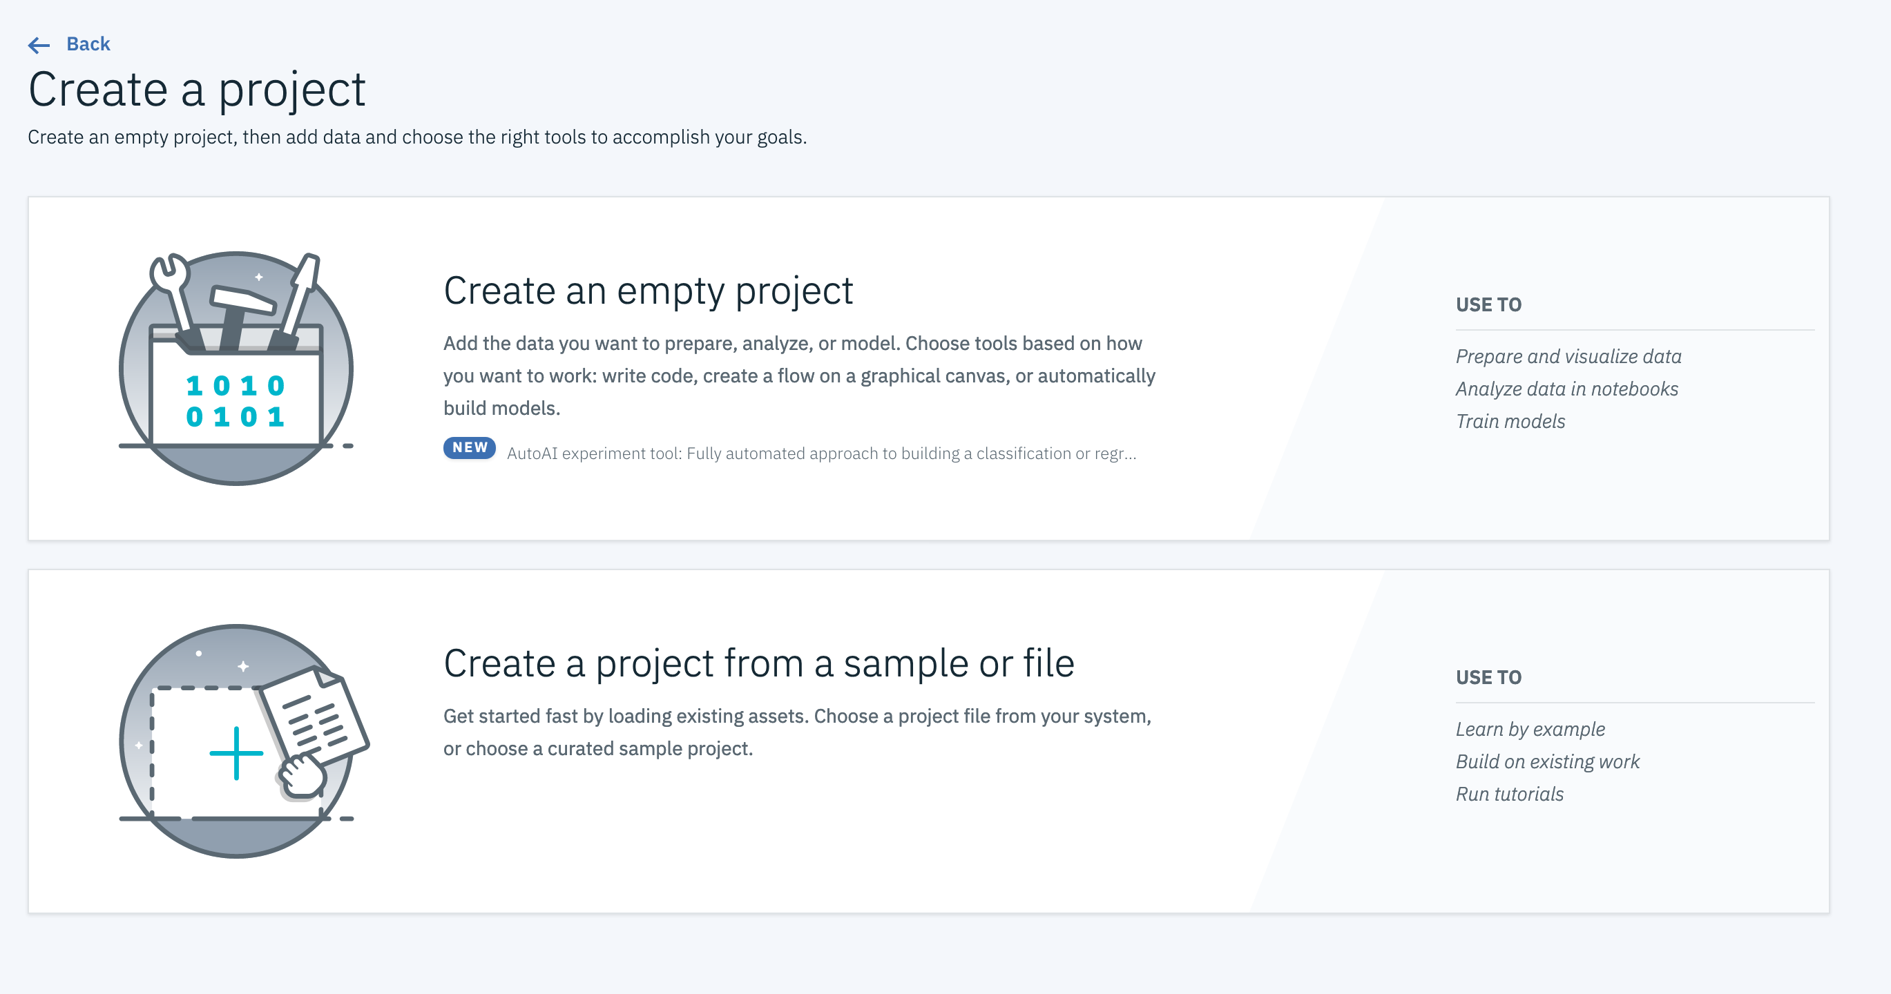1891x994 pixels.
Task: Click the plus sign in sample illustration
Action: click(x=236, y=752)
